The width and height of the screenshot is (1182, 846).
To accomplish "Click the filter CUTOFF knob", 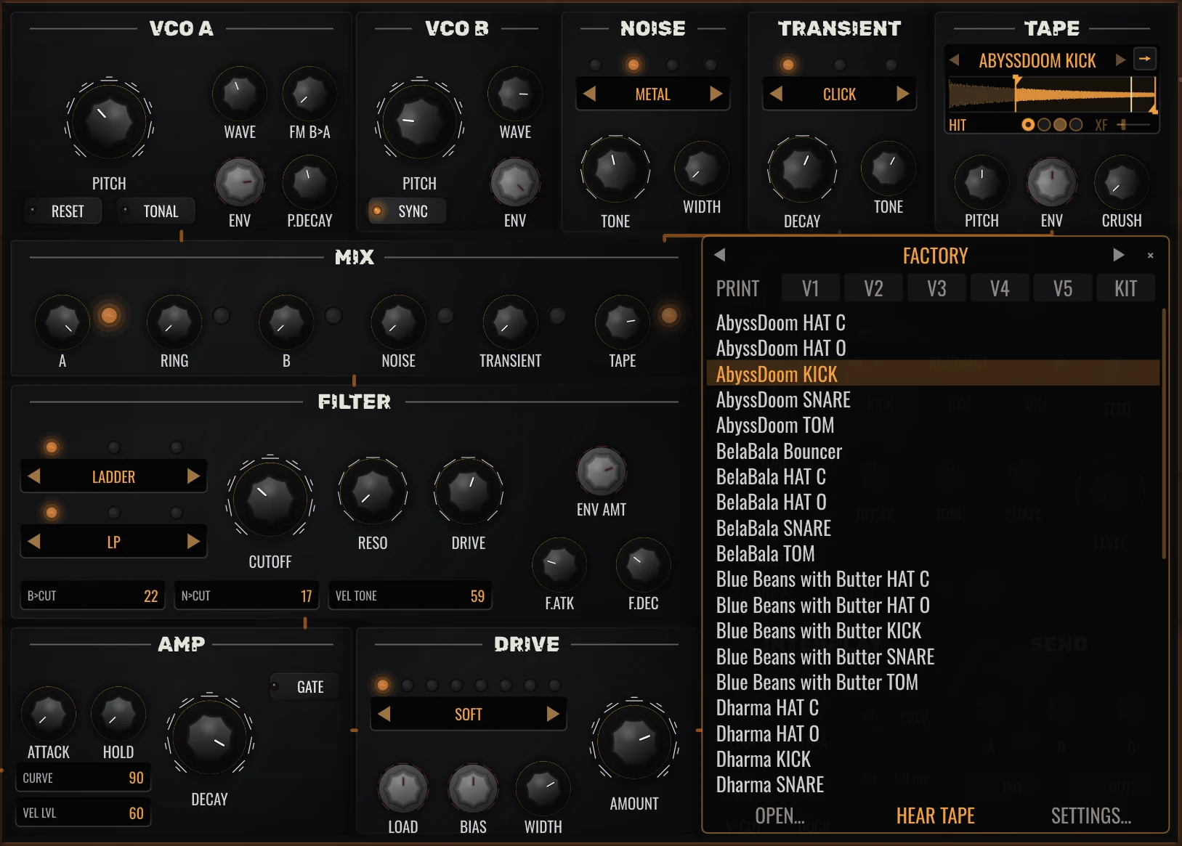I will [270, 500].
